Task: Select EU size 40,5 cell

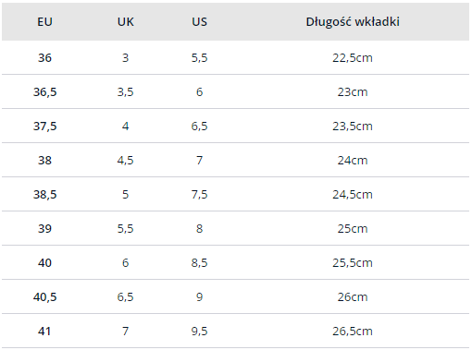Action: click(x=44, y=297)
